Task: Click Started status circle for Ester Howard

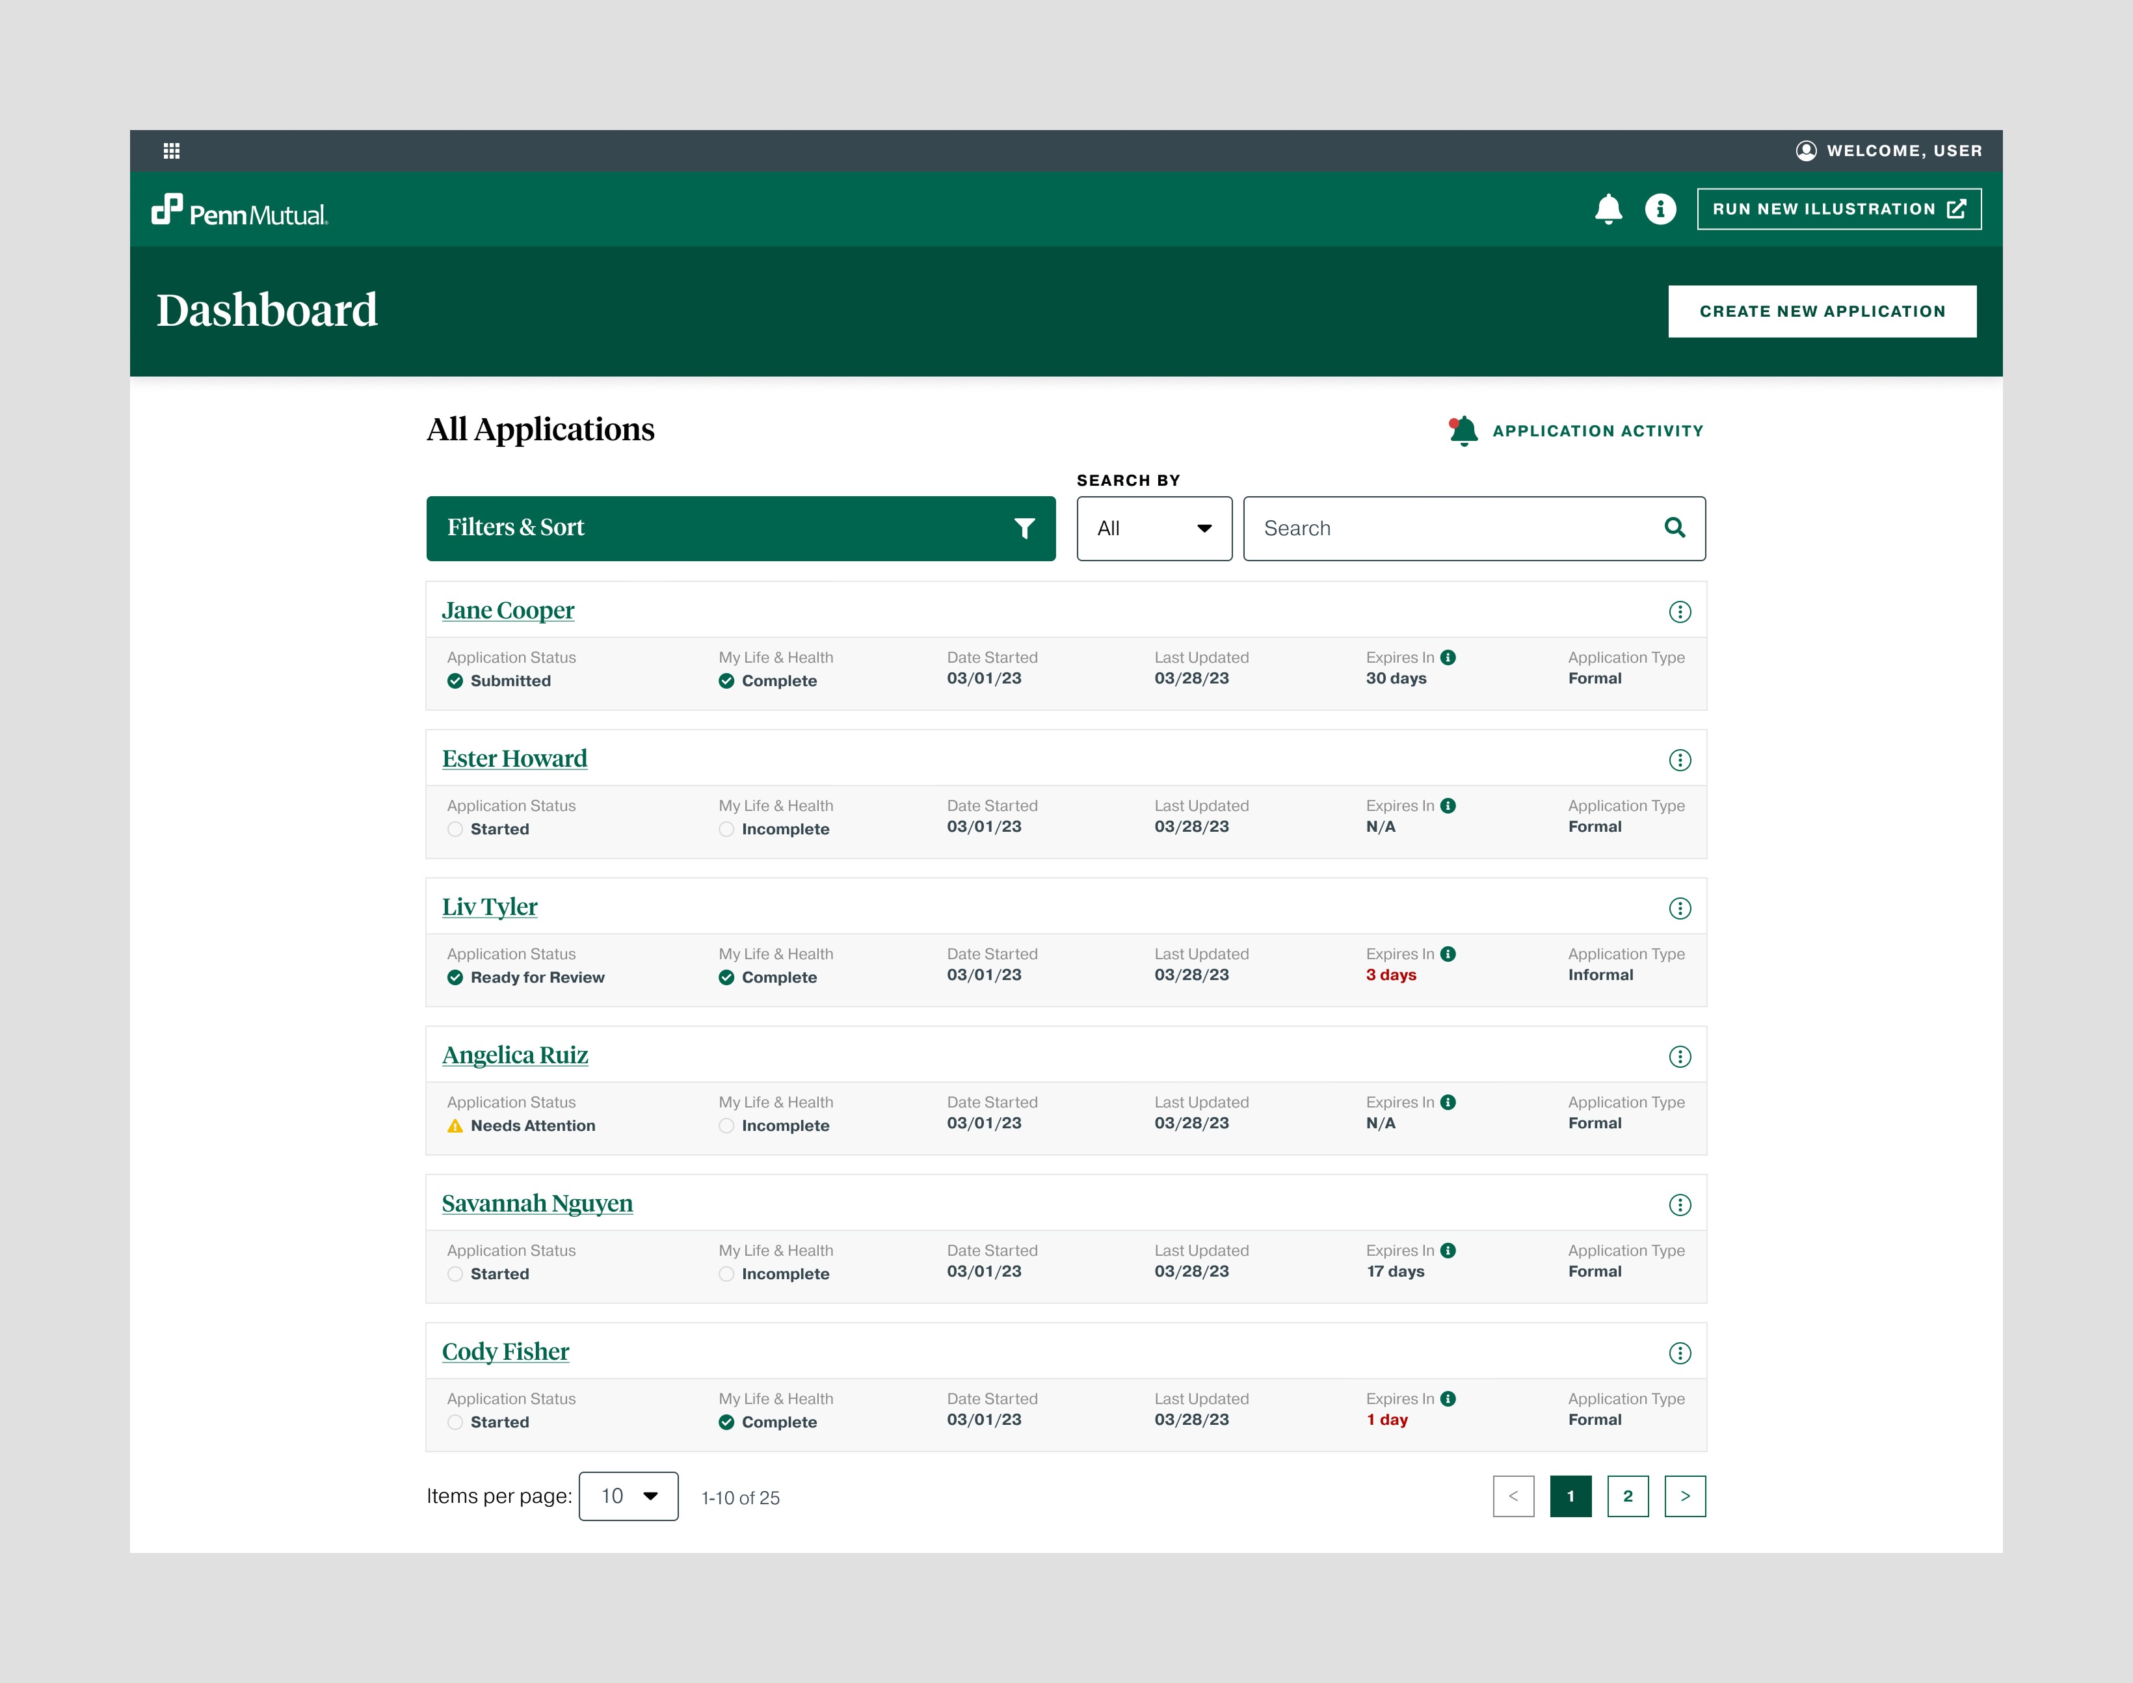Action: point(455,828)
